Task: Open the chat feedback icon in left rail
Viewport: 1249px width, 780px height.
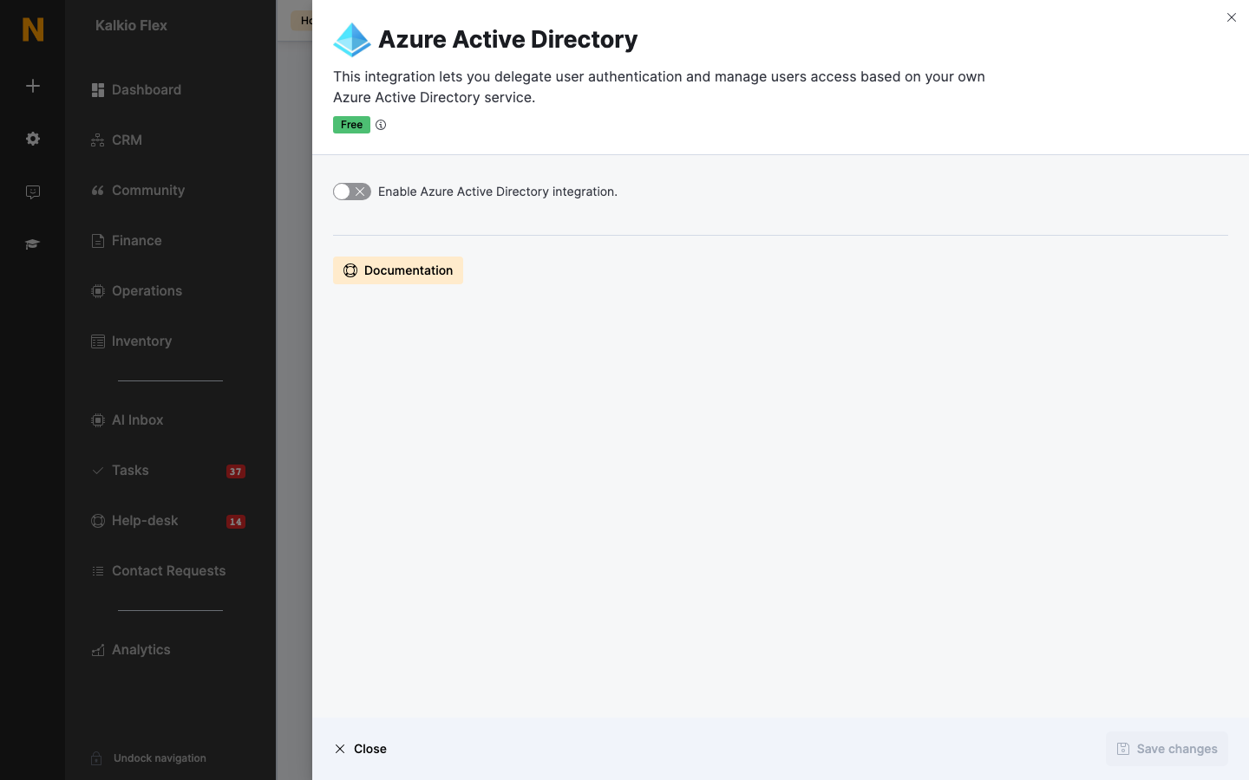Action: pyautogui.click(x=33, y=192)
